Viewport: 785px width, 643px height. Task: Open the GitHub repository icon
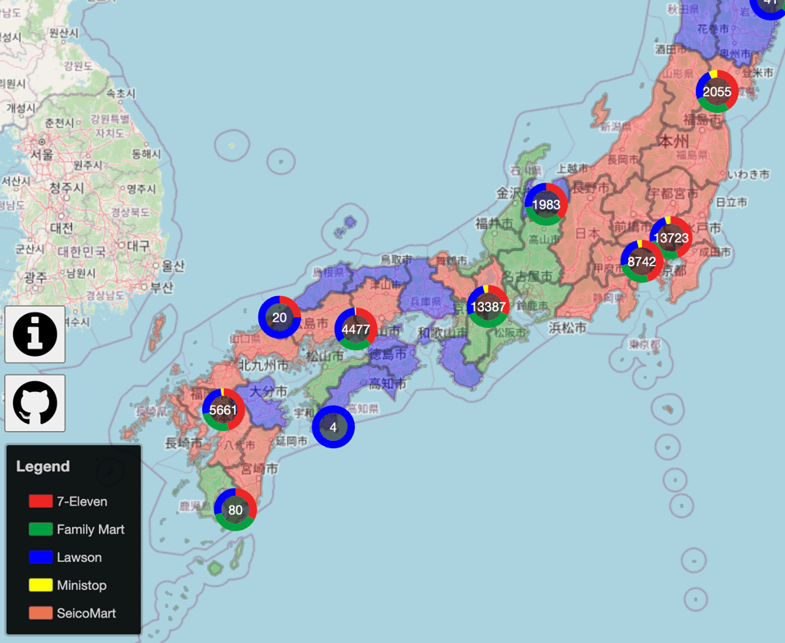tap(35, 402)
